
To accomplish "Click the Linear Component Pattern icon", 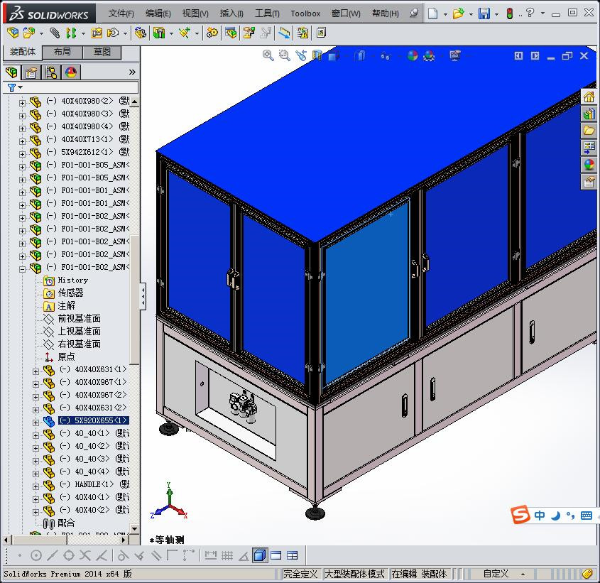I will coord(71,33).
